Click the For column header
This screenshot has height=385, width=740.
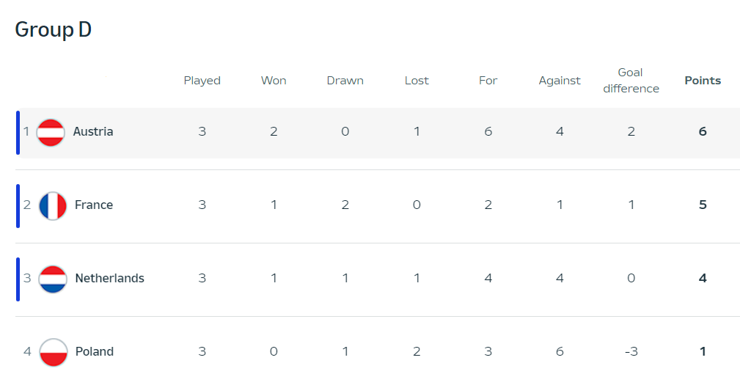[x=488, y=81]
